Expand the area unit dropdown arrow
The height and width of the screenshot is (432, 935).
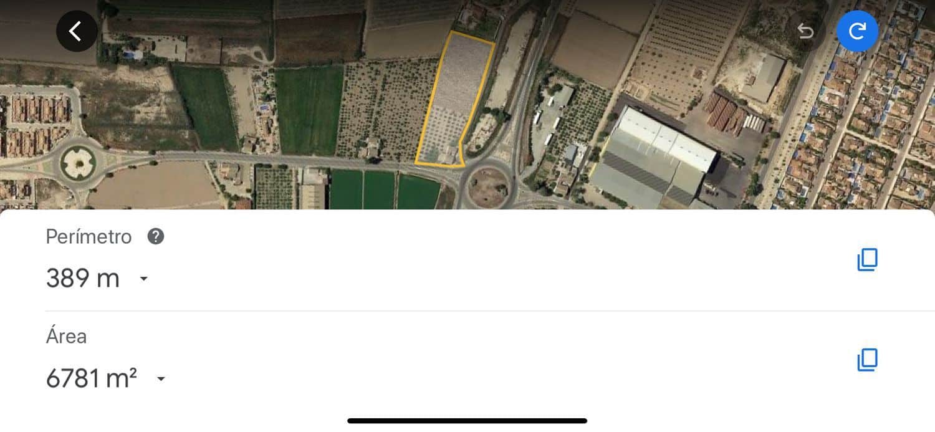161,379
